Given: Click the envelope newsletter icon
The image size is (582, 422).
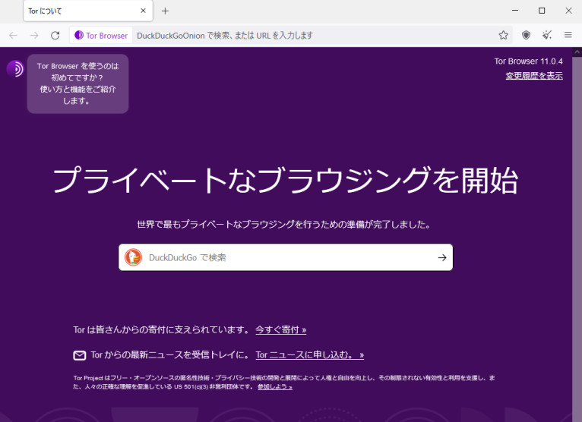Looking at the screenshot, I should (80, 356).
